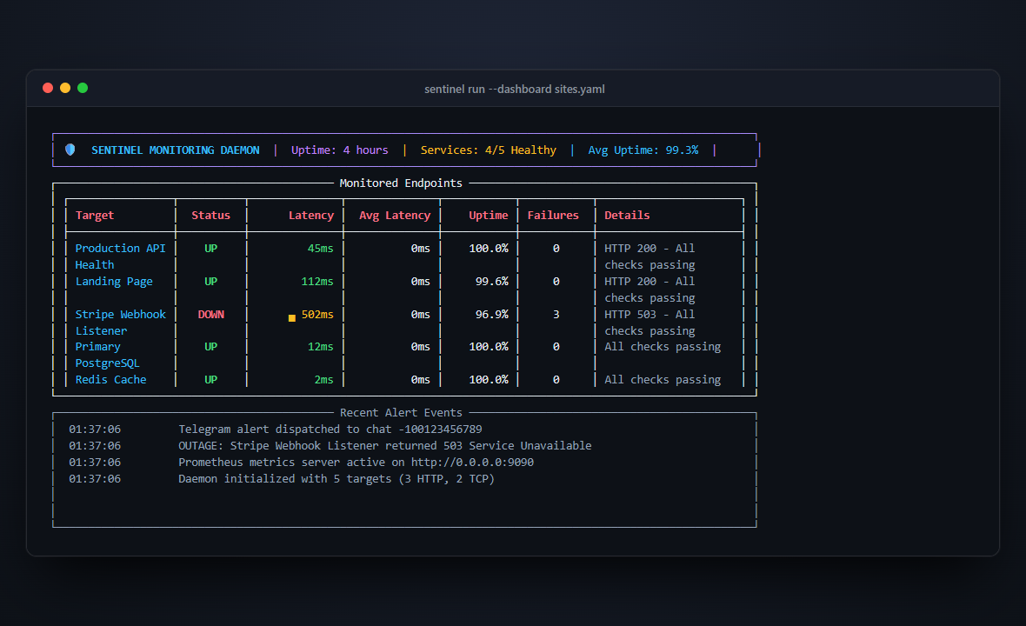The height and width of the screenshot is (626, 1026).
Task: Select the 'Stripe Webhook Listener' target
Action: (120, 323)
